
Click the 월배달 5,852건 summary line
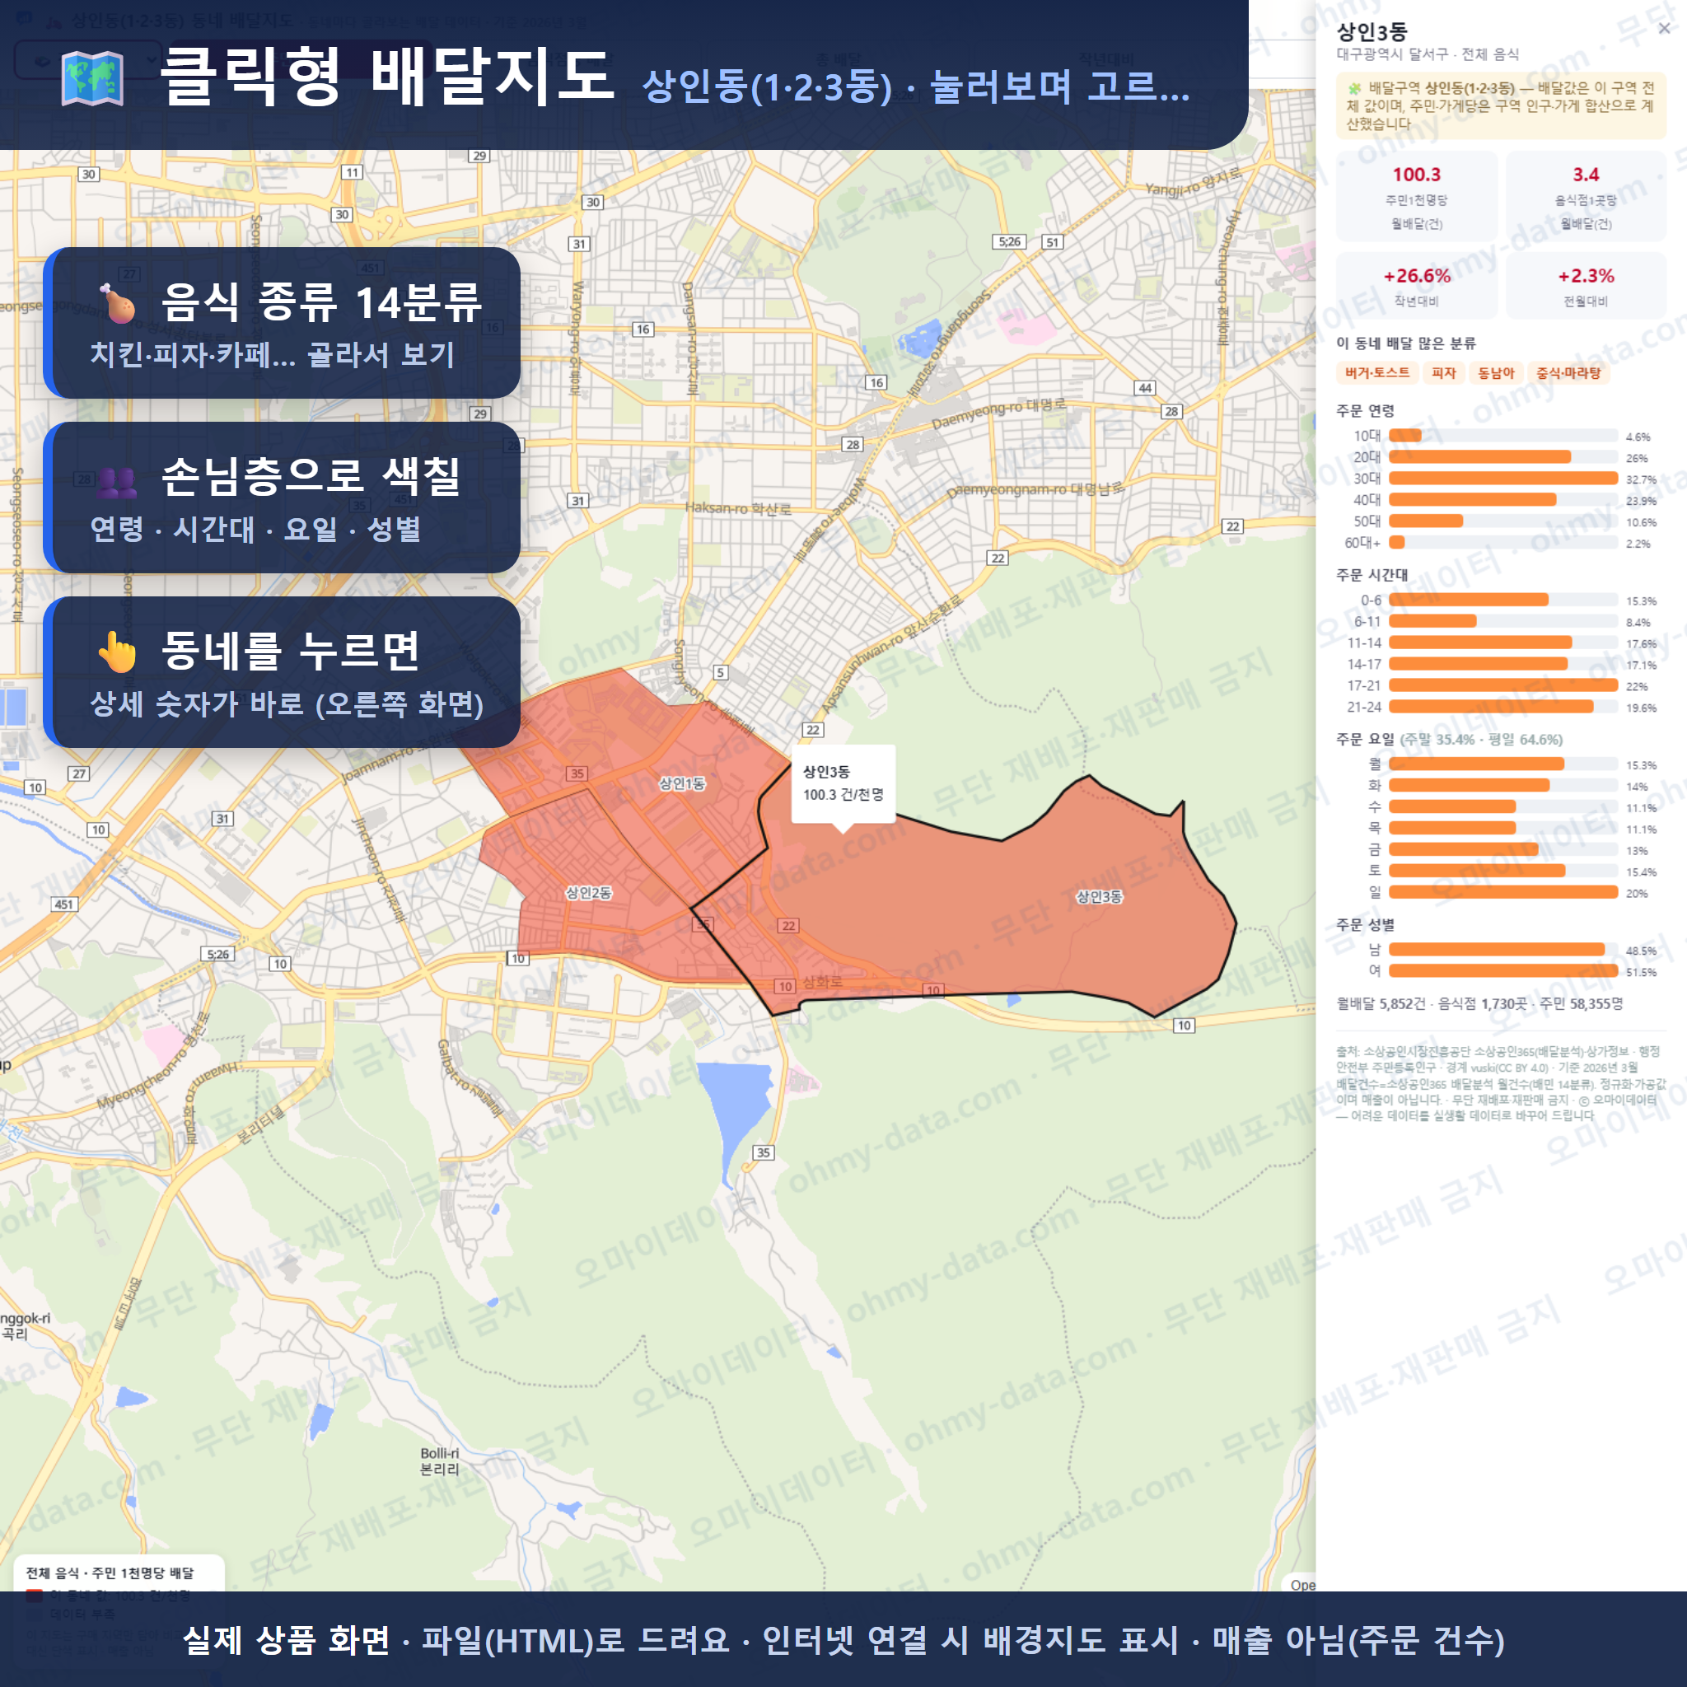[x=1480, y=1003]
